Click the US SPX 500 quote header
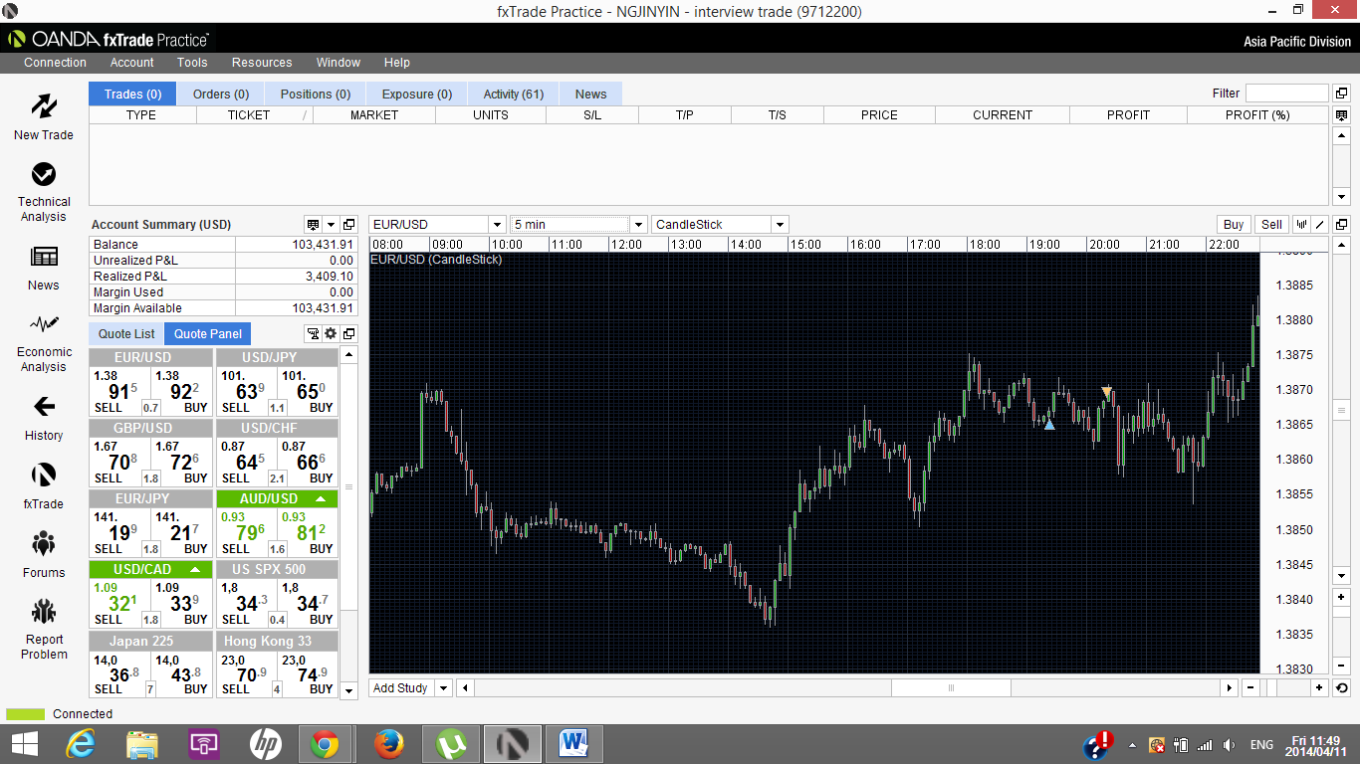This screenshot has height=764, width=1360. [276, 570]
